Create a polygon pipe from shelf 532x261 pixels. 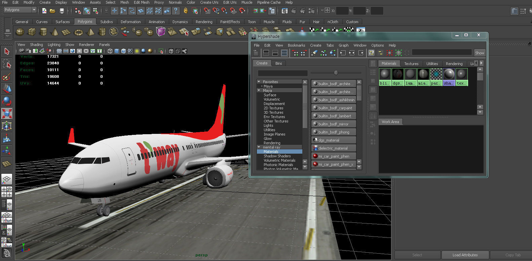pos(102,32)
